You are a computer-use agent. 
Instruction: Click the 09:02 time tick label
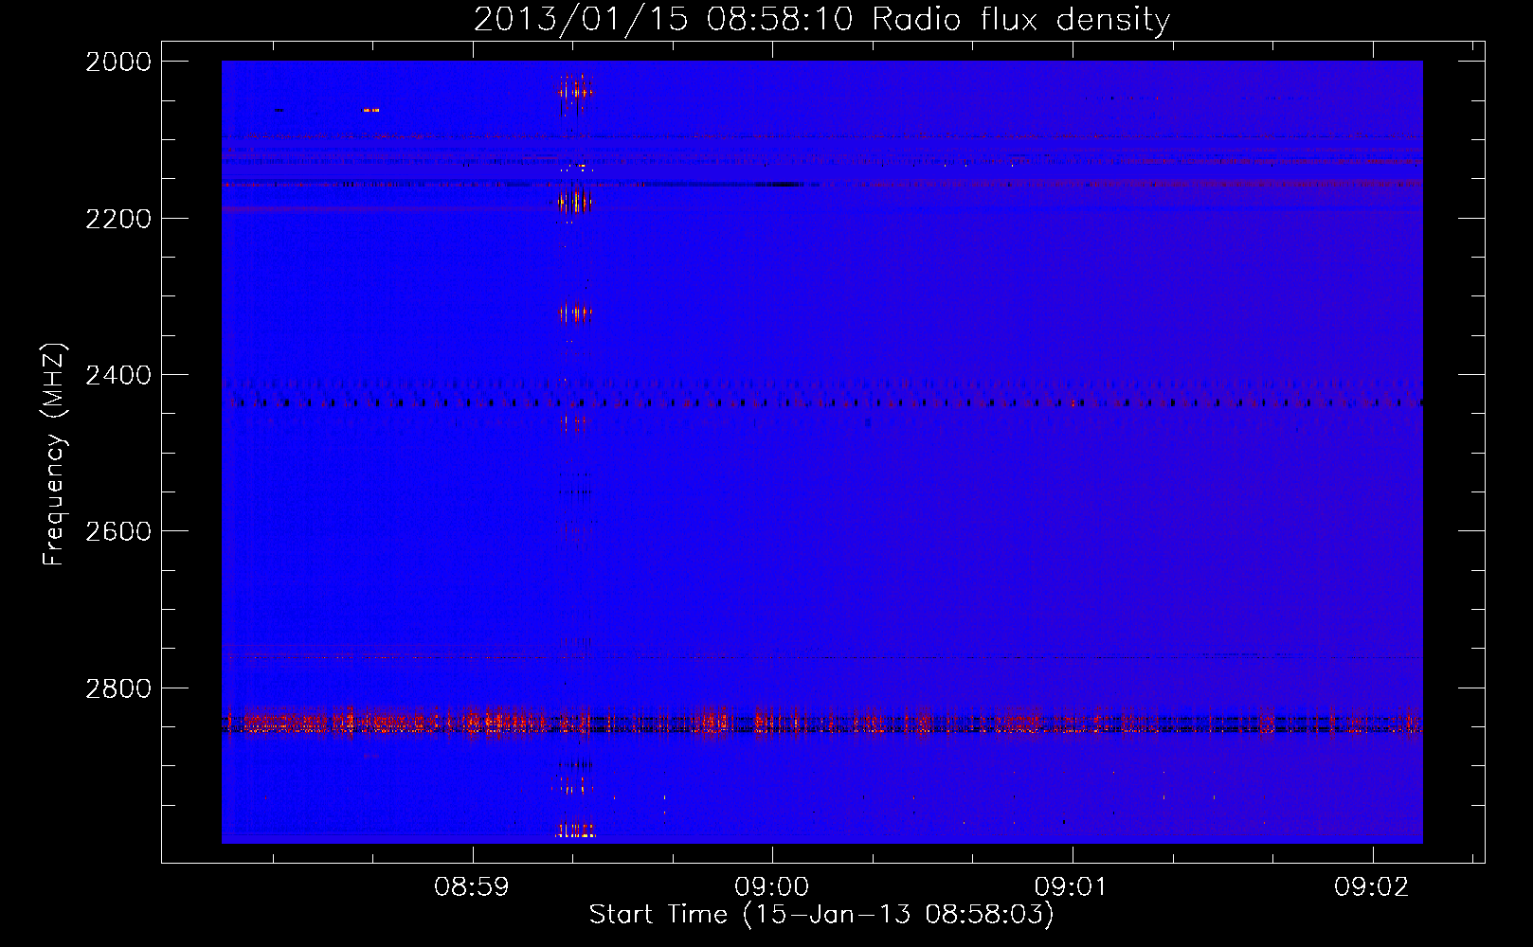click(1372, 887)
